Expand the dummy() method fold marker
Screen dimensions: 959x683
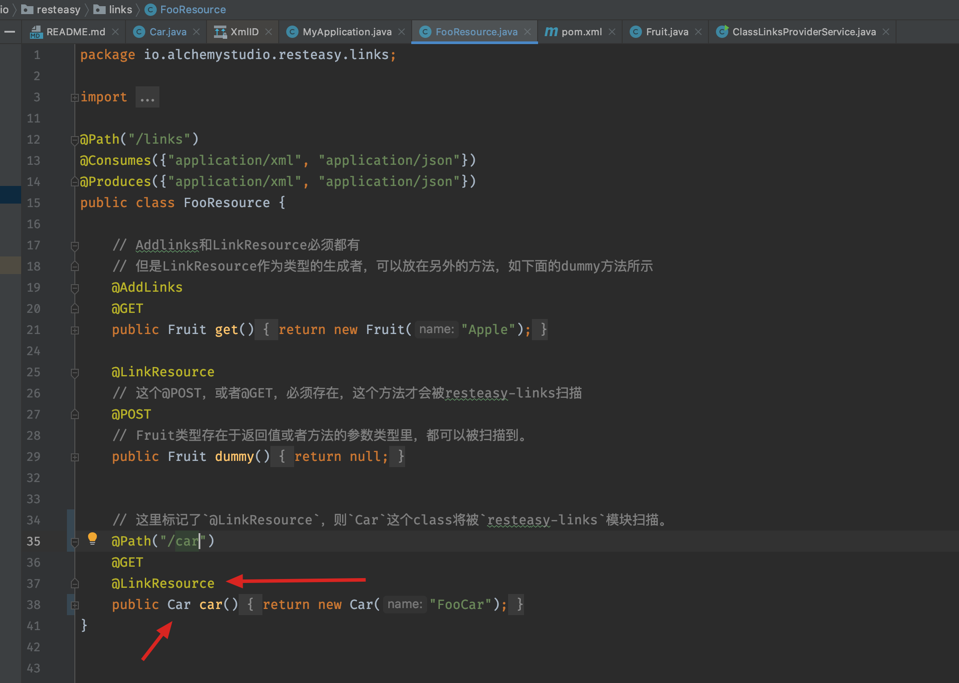click(75, 457)
